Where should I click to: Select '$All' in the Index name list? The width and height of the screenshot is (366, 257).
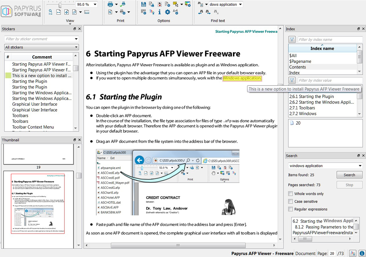(293, 56)
